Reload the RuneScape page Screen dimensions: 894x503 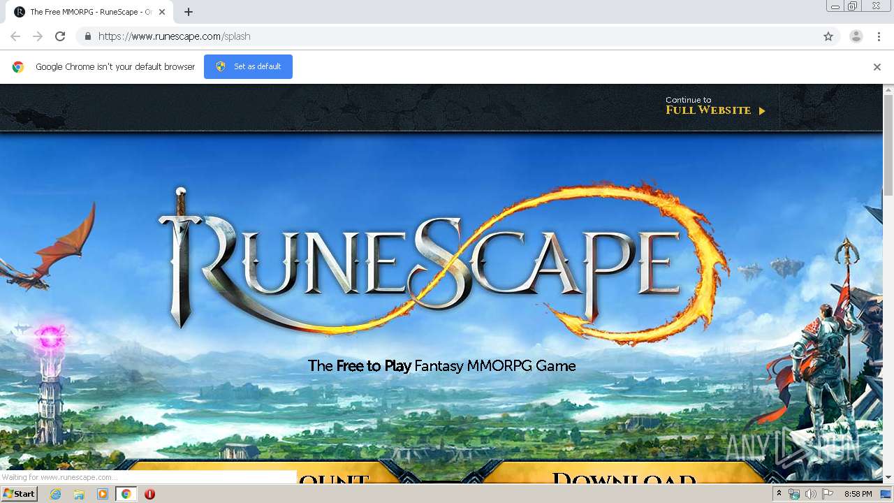coord(60,36)
